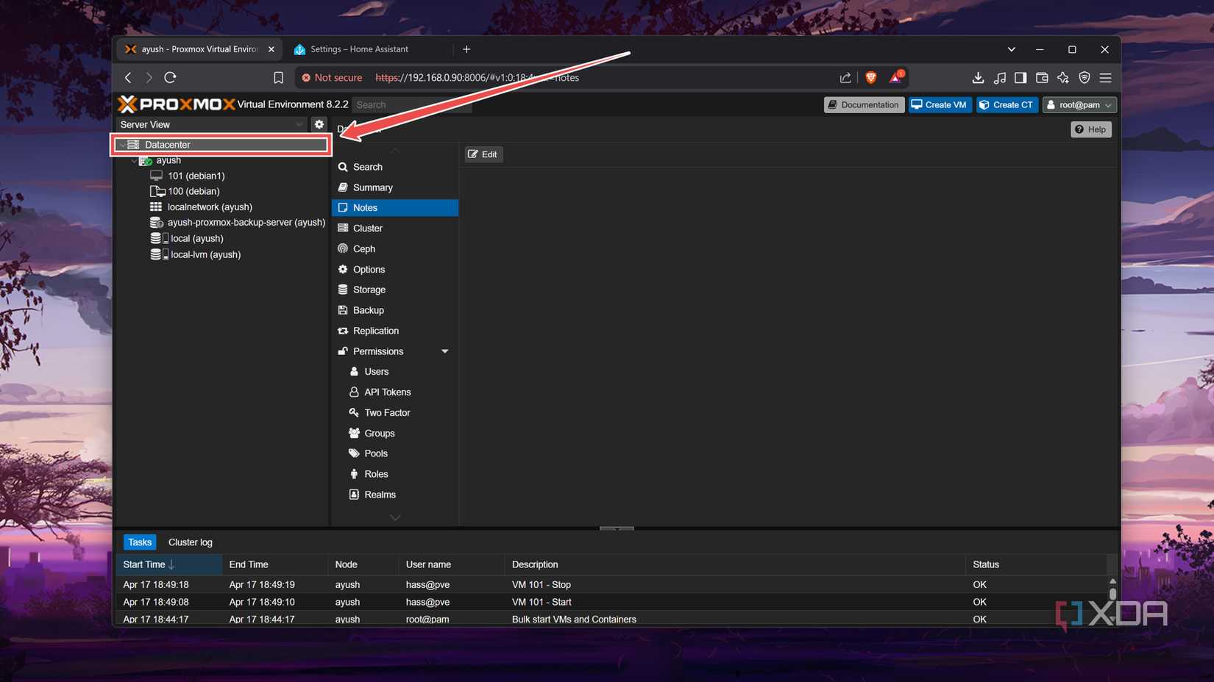Open the Realms icon
1214x682 pixels.
[x=355, y=495]
